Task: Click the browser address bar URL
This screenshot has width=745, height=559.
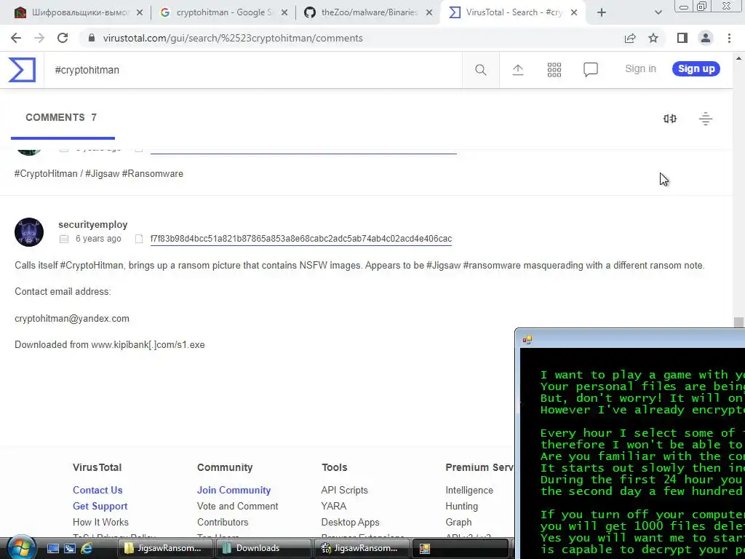Action: [x=233, y=38]
